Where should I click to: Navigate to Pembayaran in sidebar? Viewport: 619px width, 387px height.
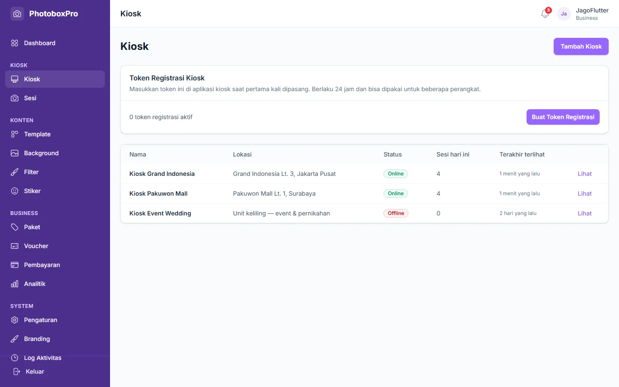pyautogui.click(x=55, y=265)
